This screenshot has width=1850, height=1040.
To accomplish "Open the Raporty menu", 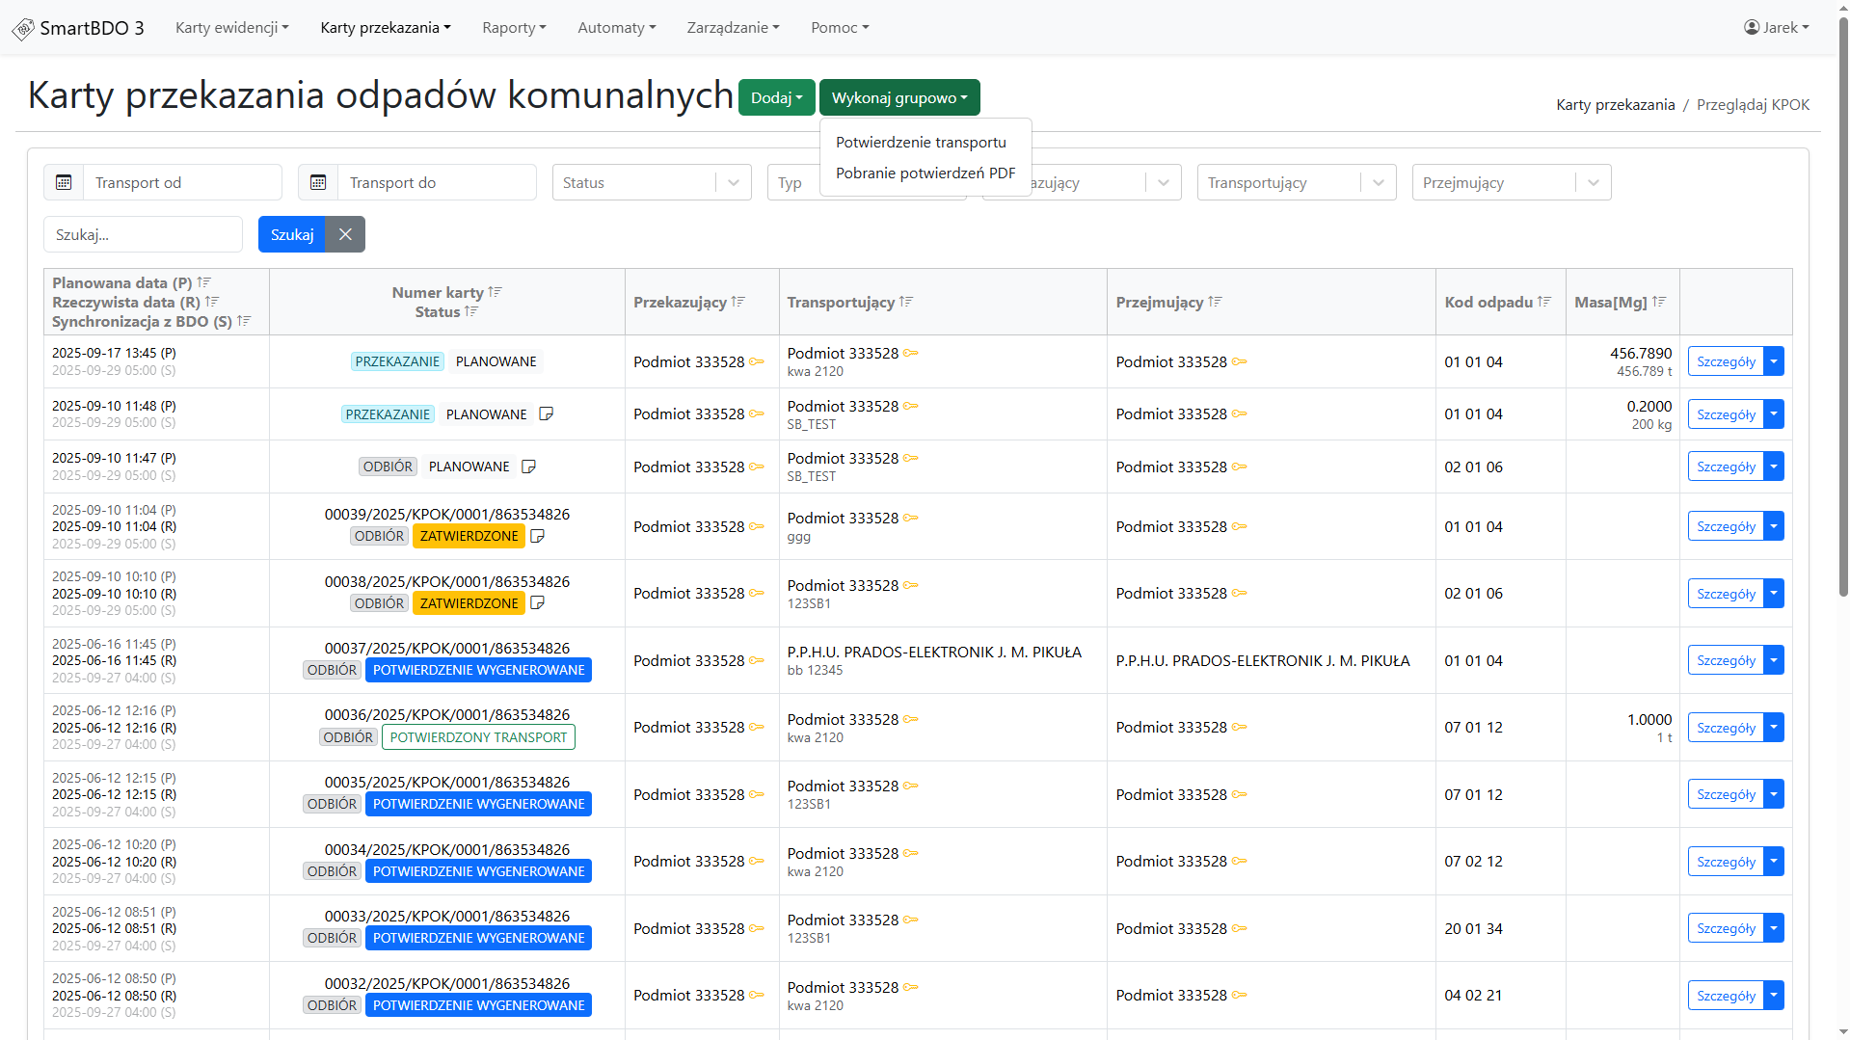I will (514, 28).
